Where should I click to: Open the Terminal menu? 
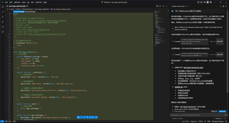pos(38,2)
